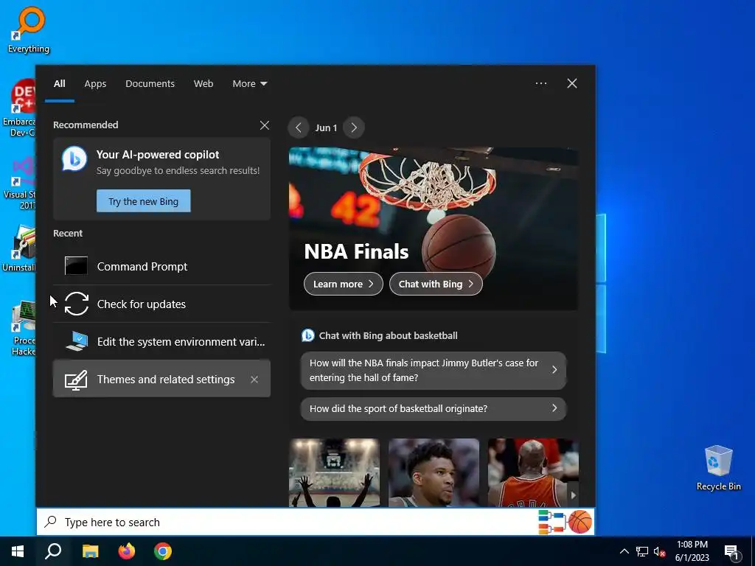Click the muted volume tray icon

point(660,551)
